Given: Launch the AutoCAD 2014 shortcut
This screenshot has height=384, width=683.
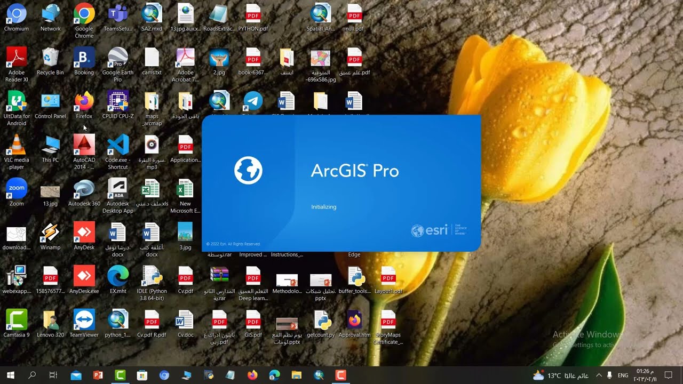Looking at the screenshot, I should 84,153.
